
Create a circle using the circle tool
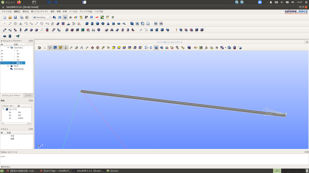pyautogui.click(x=15, y=23)
